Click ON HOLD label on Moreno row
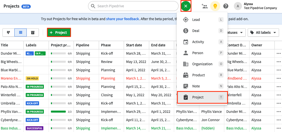Viewport: 282px width, 132px height. click(x=32, y=78)
